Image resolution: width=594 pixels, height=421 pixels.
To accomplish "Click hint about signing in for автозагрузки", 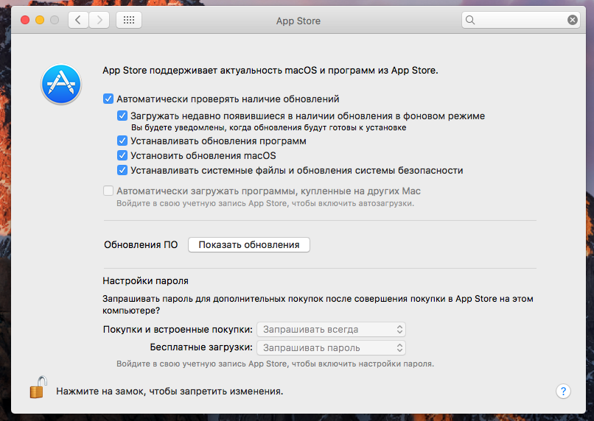I will coord(265,203).
